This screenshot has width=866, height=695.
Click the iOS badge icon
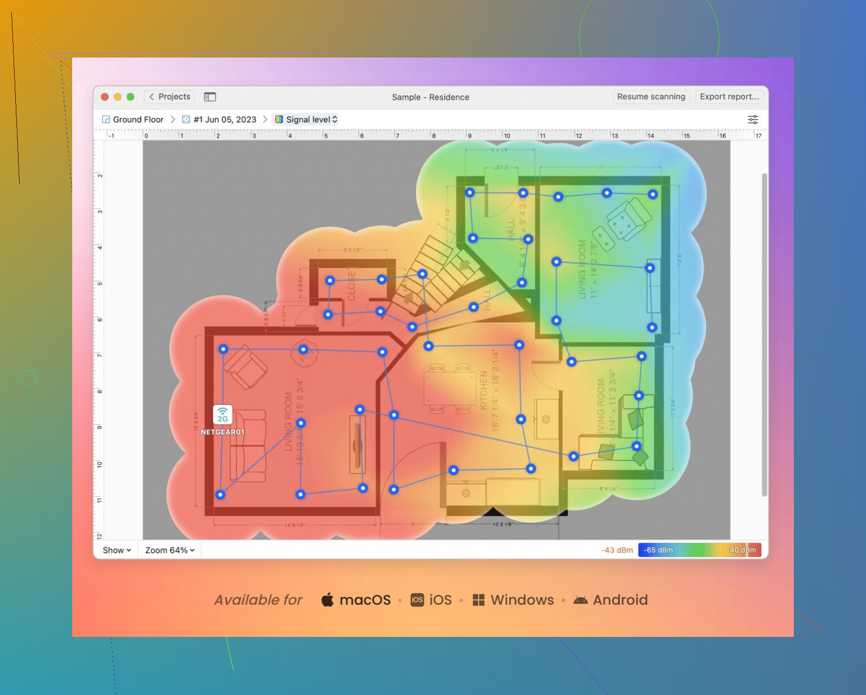click(417, 600)
